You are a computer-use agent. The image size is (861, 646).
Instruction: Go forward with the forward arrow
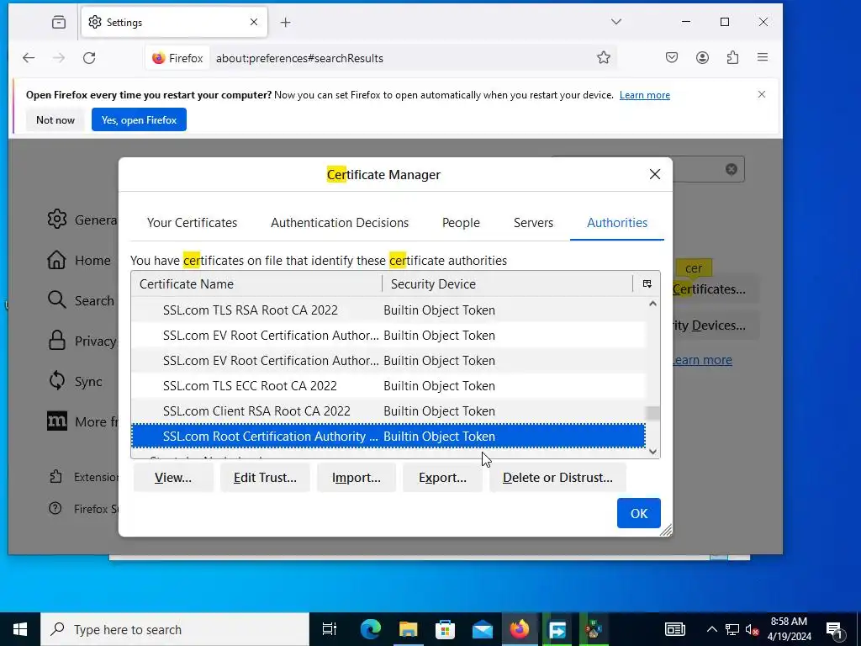pyautogui.click(x=59, y=58)
